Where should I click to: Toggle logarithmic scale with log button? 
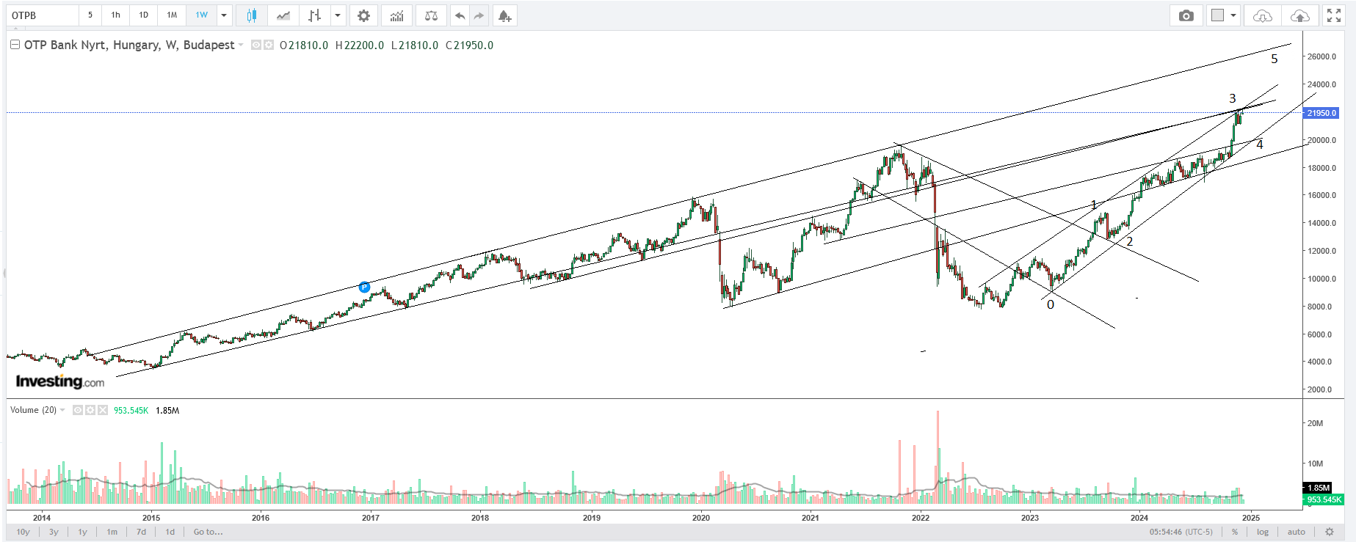point(1262,532)
